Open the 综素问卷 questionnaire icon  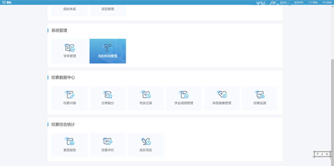coord(70,95)
